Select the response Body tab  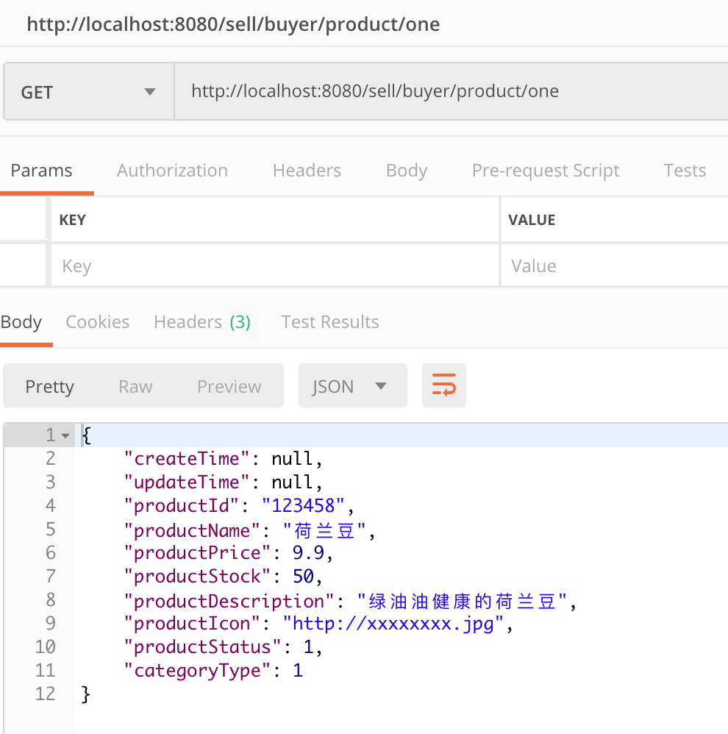click(x=21, y=322)
